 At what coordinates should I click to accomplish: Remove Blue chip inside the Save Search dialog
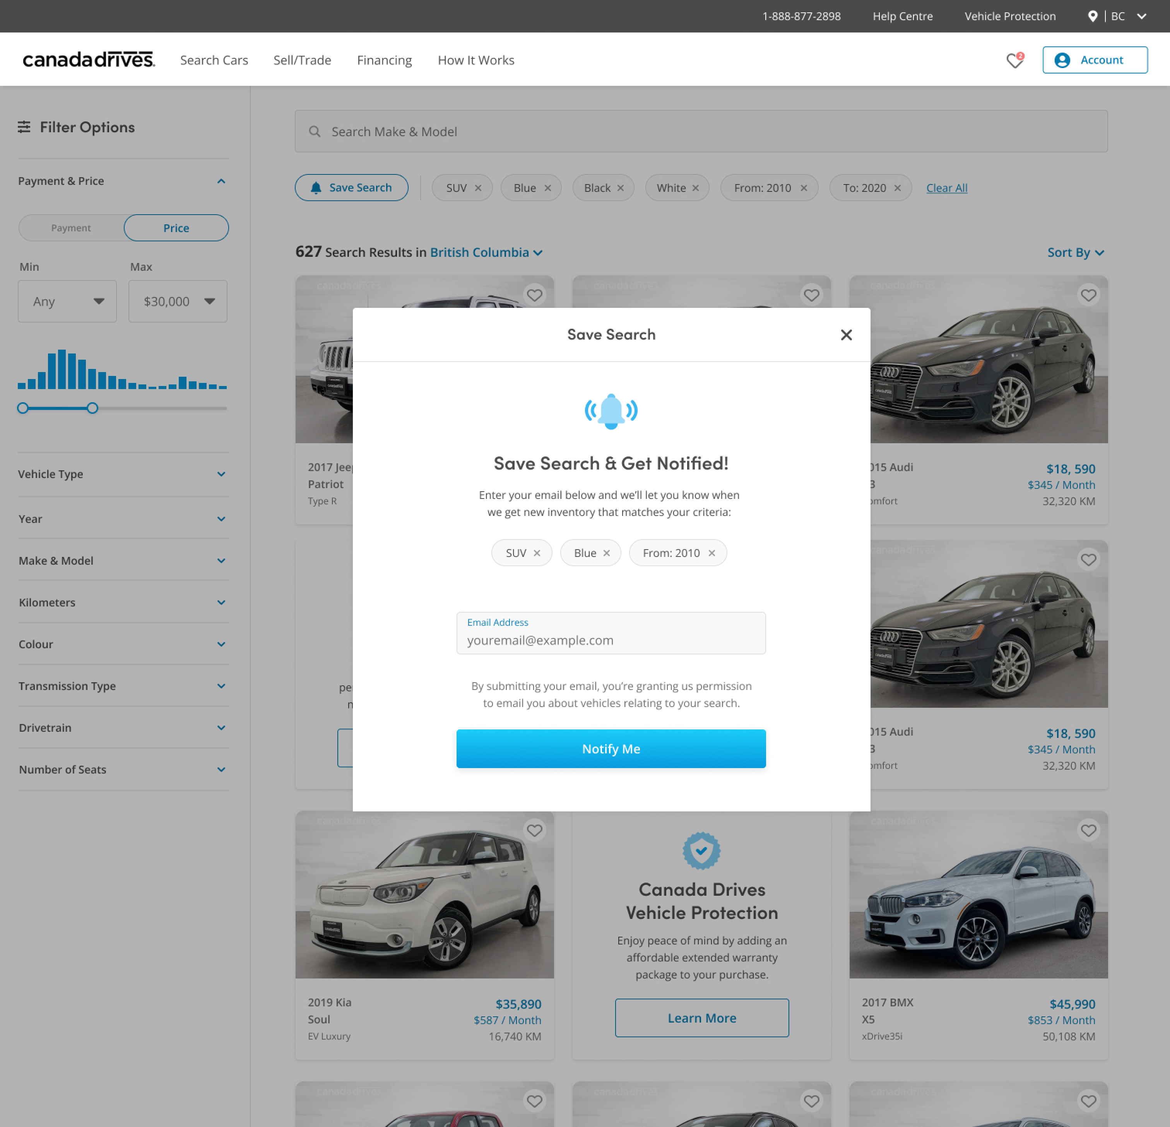(x=607, y=553)
